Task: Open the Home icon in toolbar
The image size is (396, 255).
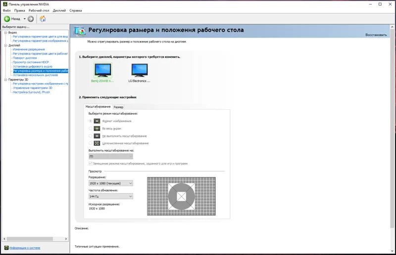Action: click(x=43, y=19)
